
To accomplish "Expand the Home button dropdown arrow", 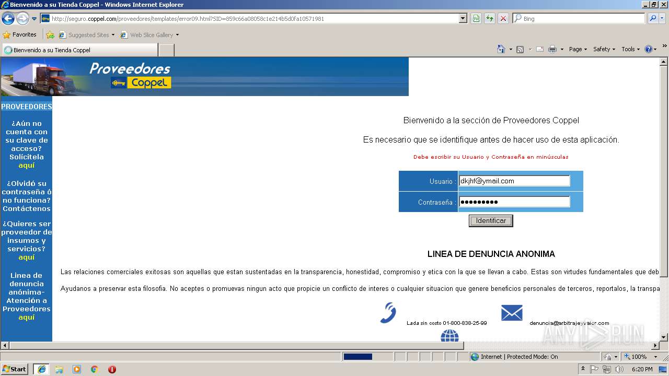I will [511, 49].
